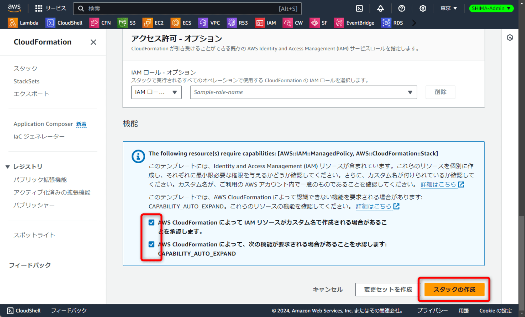Open パブリッシャー in sidebar
525x317 pixels.
(x=34, y=205)
